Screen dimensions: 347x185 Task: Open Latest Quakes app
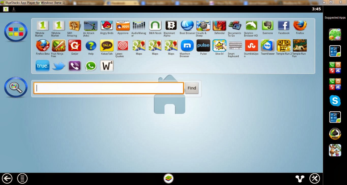pos(123,46)
